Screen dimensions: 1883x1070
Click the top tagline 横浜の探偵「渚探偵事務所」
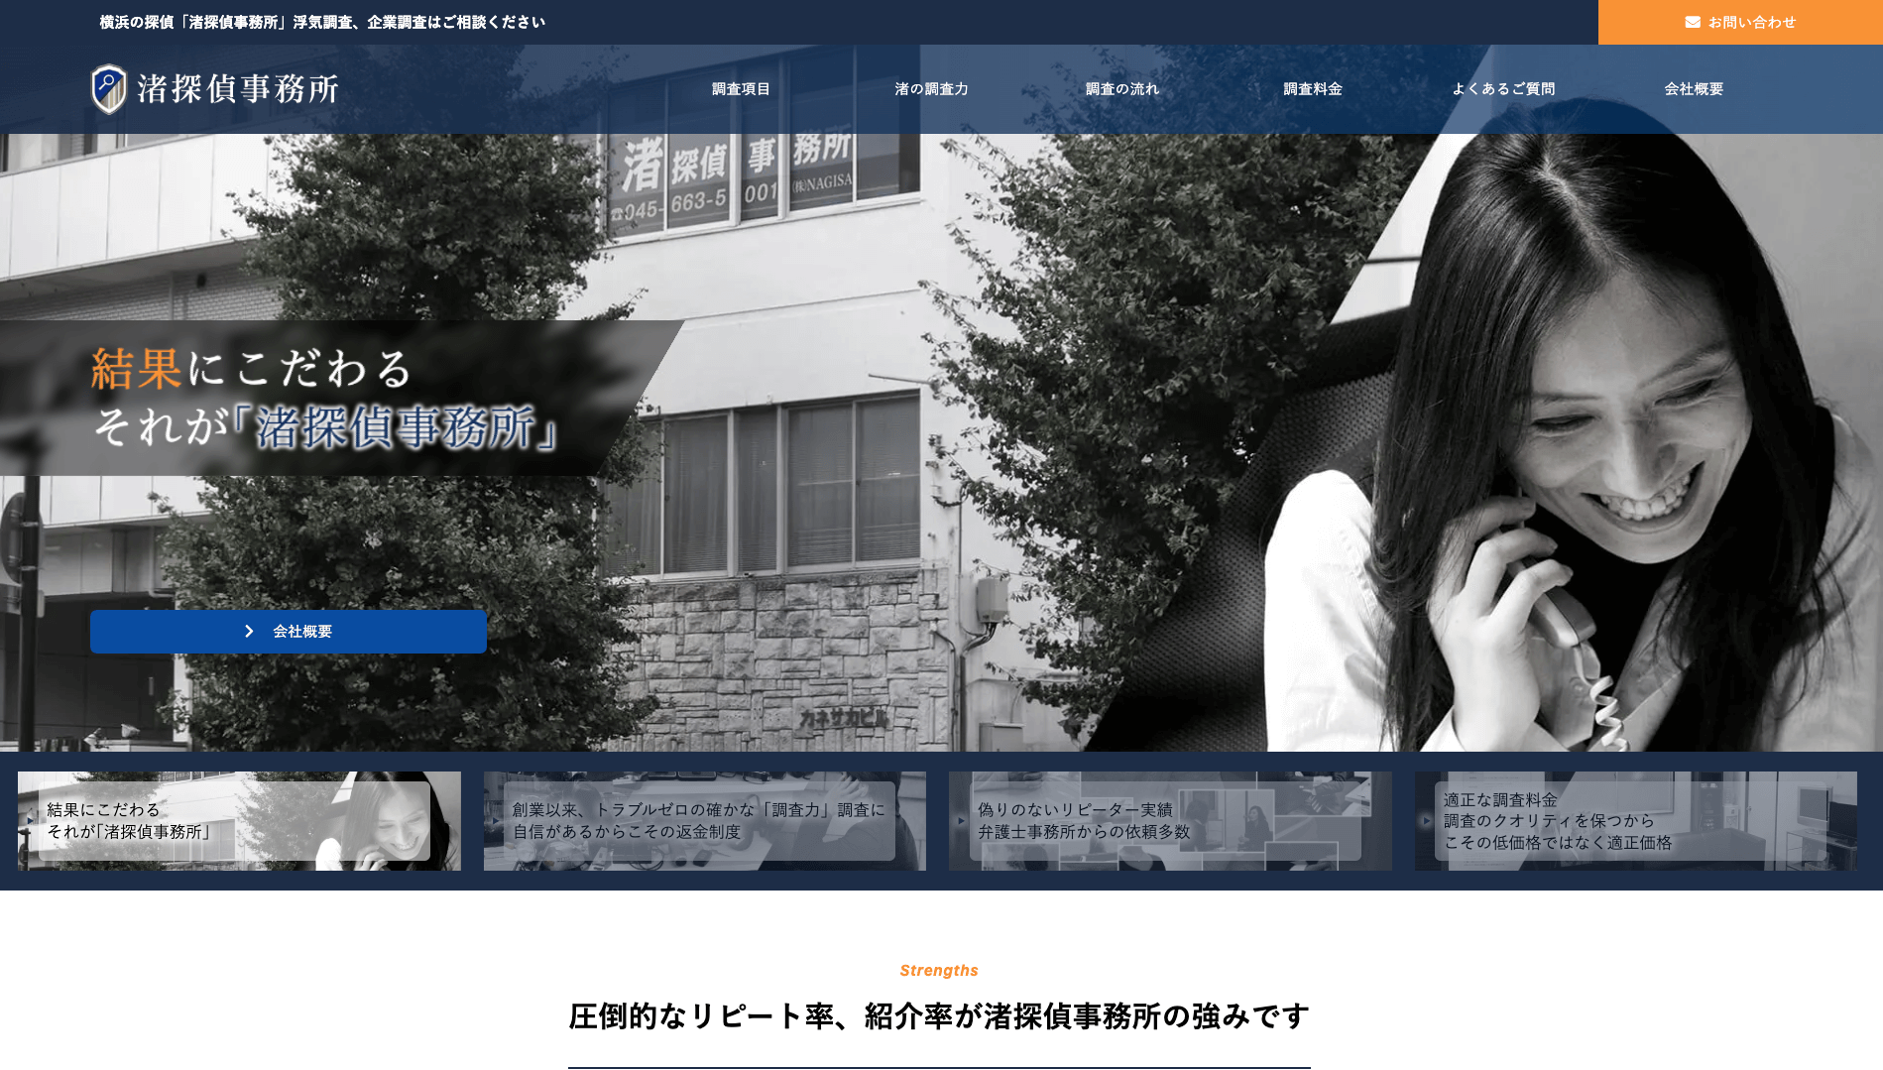tap(322, 22)
